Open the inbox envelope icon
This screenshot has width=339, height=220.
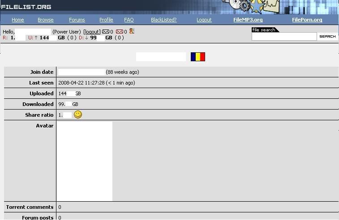(x=106, y=31)
